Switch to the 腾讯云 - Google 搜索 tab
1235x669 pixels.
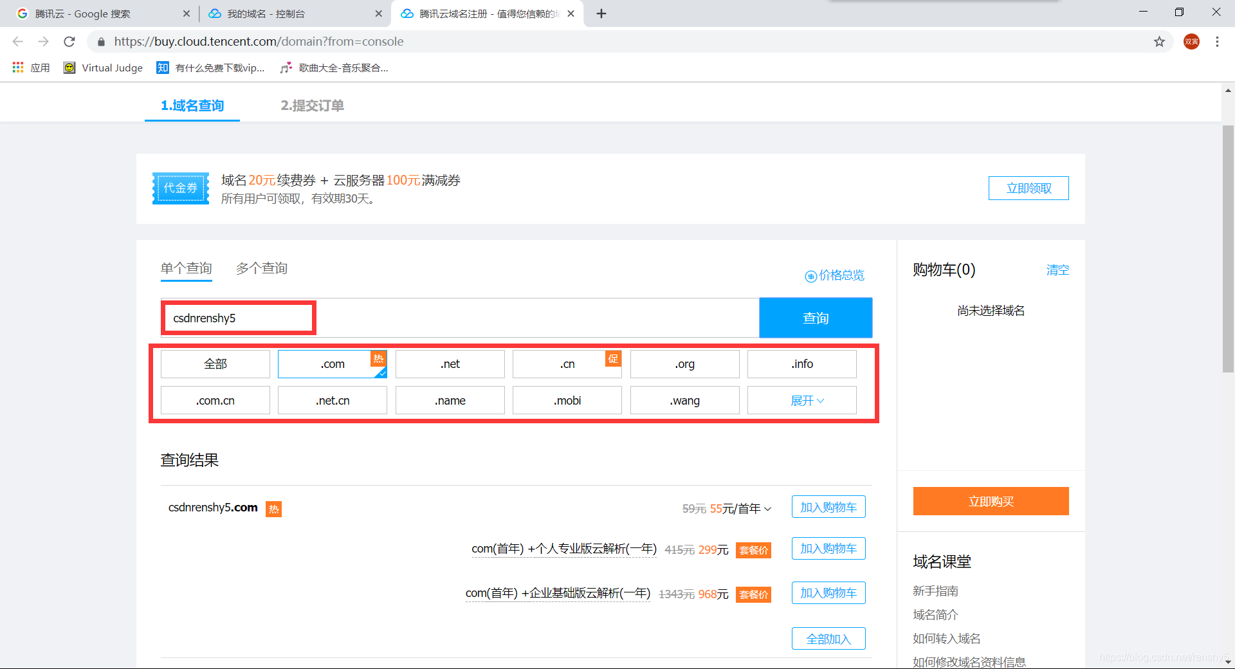point(96,14)
